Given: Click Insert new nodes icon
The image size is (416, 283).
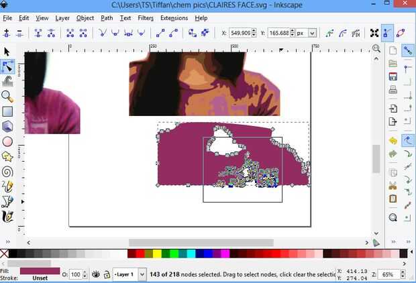Looking at the screenshot, I should click(x=7, y=33).
